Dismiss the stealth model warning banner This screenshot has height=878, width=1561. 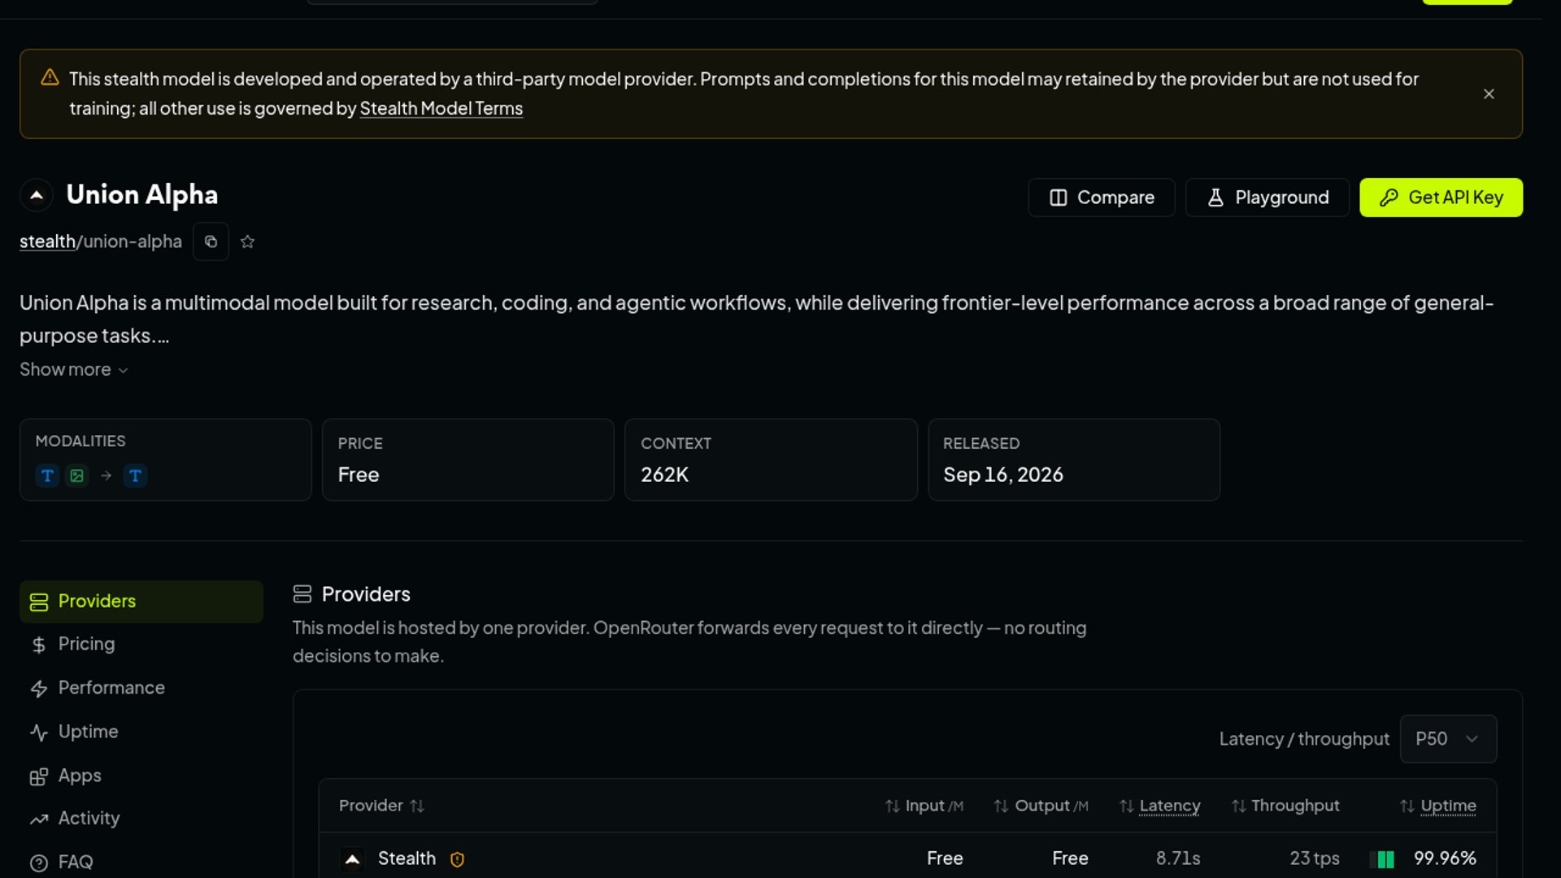point(1489,94)
